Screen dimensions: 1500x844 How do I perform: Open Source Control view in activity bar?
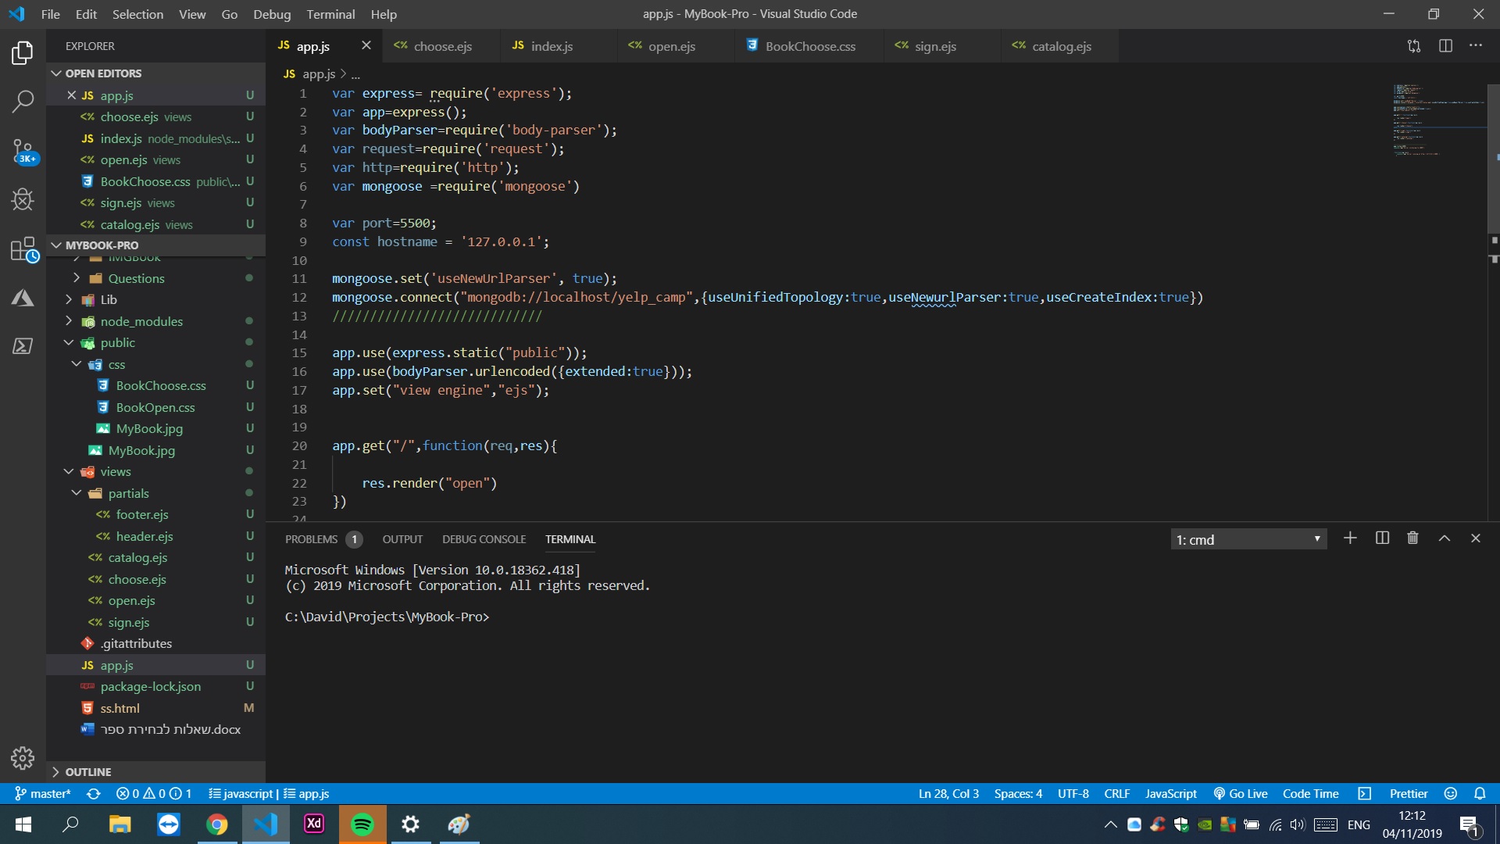23,150
